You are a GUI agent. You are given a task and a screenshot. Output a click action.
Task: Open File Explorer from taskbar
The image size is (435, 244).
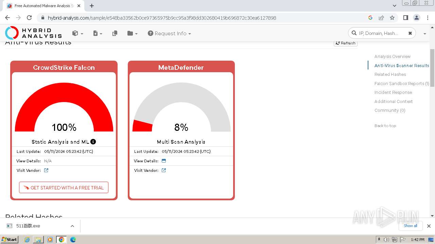point(38,240)
